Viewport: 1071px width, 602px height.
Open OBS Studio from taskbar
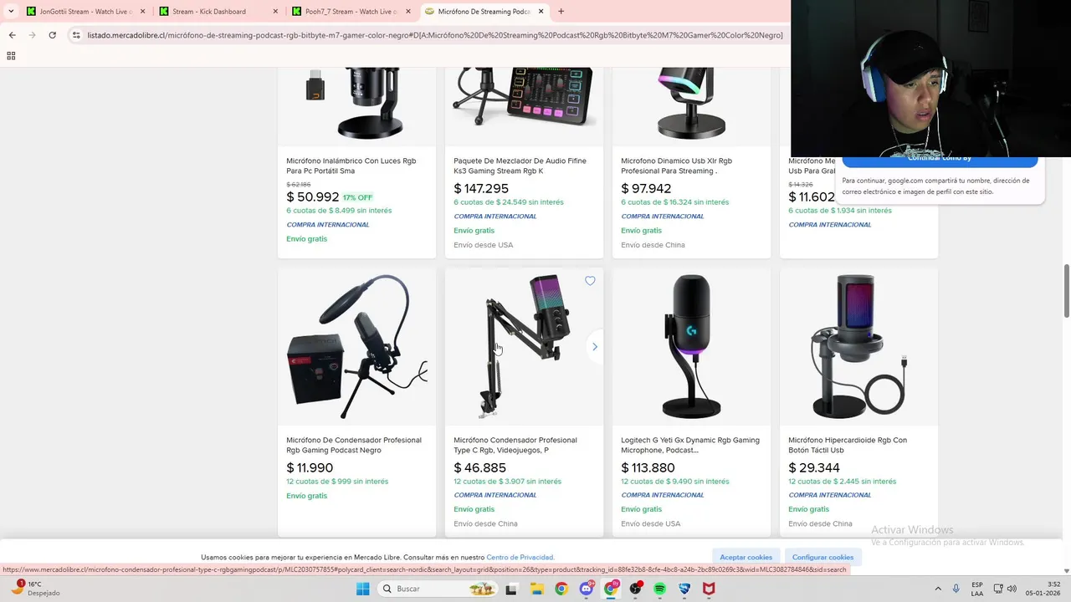click(636, 589)
